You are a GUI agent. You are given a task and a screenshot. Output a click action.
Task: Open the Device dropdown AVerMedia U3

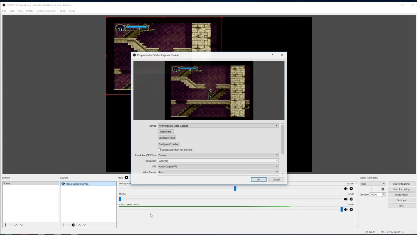[218, 126]
